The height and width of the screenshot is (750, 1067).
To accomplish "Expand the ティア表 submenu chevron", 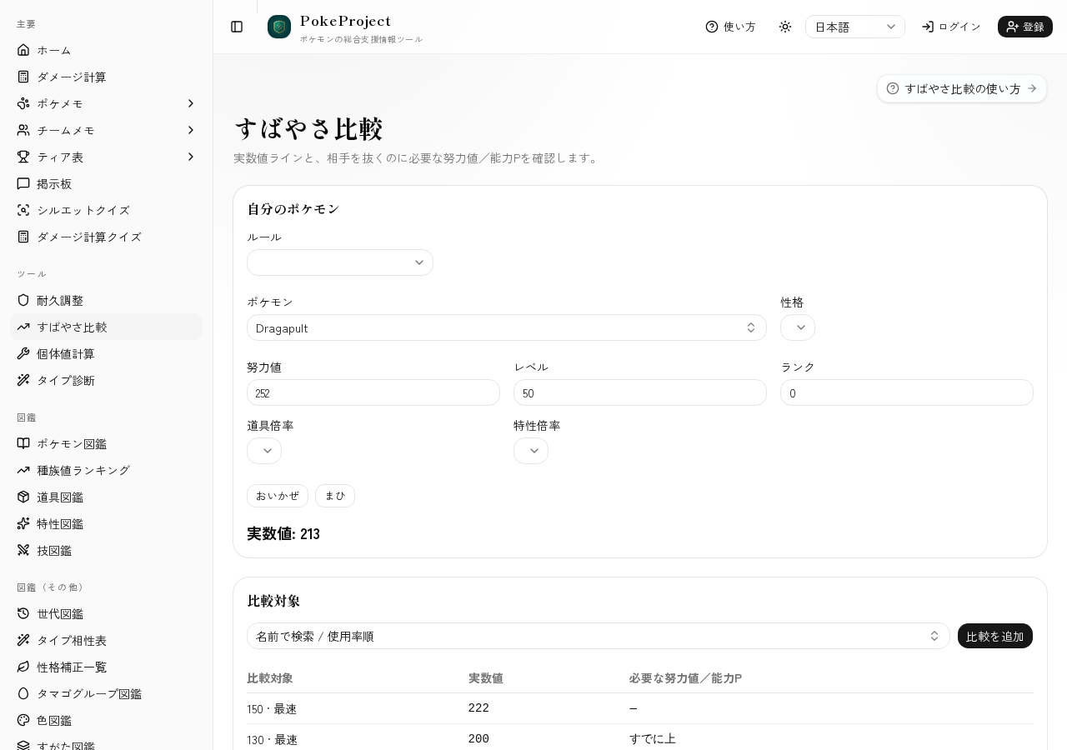I will pyautogui.click(x=191, y=157).
